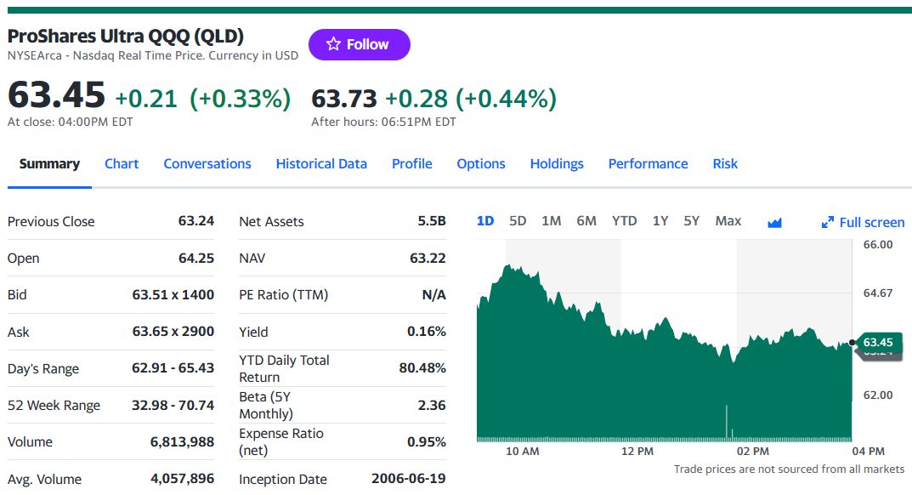Go to the Conversations tab

coord(207,163)
